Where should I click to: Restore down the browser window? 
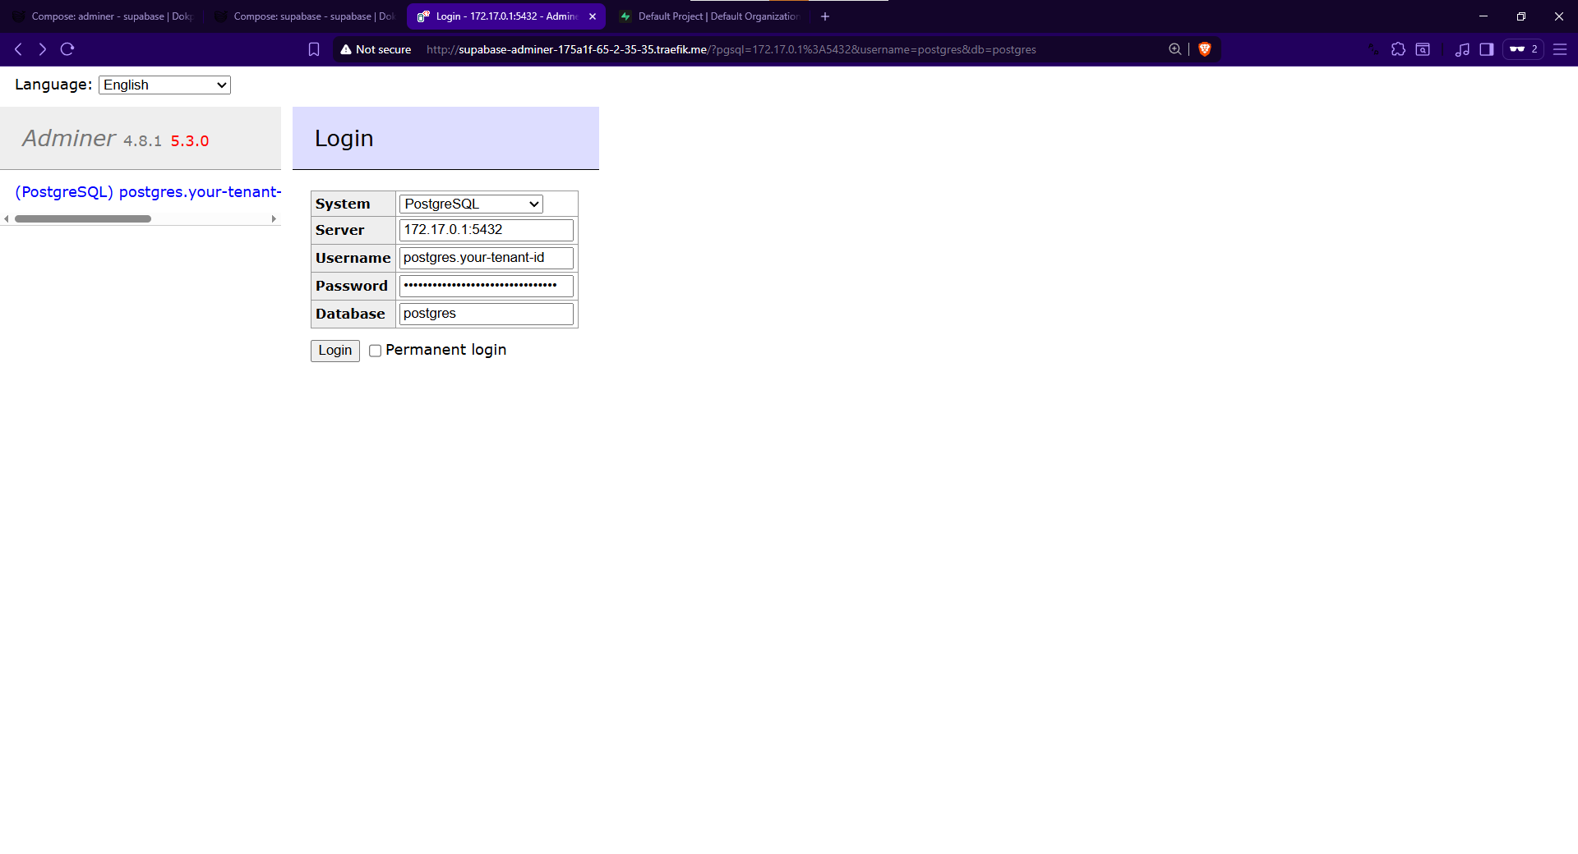(1521, 16)
